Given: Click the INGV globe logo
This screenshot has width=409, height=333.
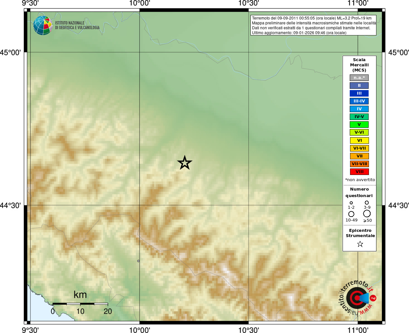Looking at the screenshot, I should pos(43,25).
